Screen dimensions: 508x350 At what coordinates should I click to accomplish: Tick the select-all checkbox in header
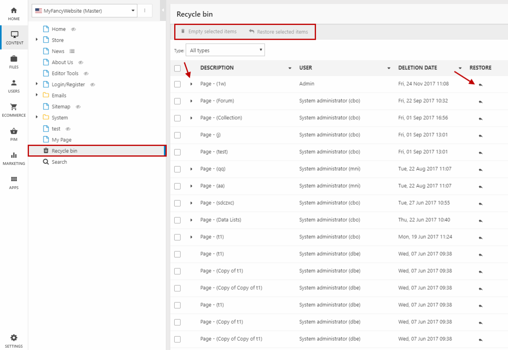(x=177, y=68)
